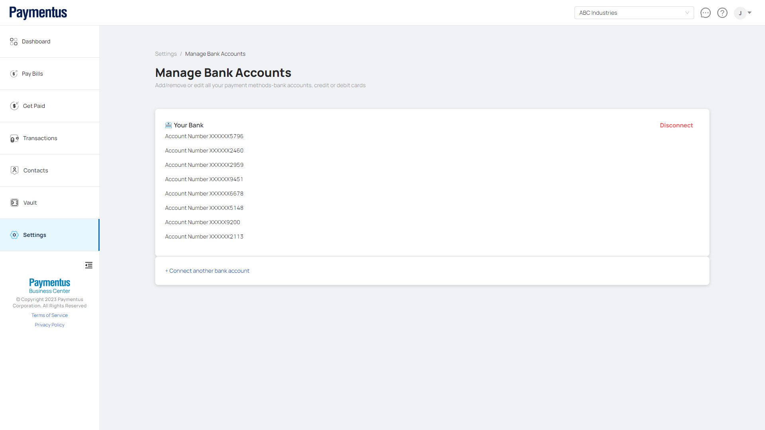
Task: Open the chat messages bubble icon
Action: click(x=705, y=13)
